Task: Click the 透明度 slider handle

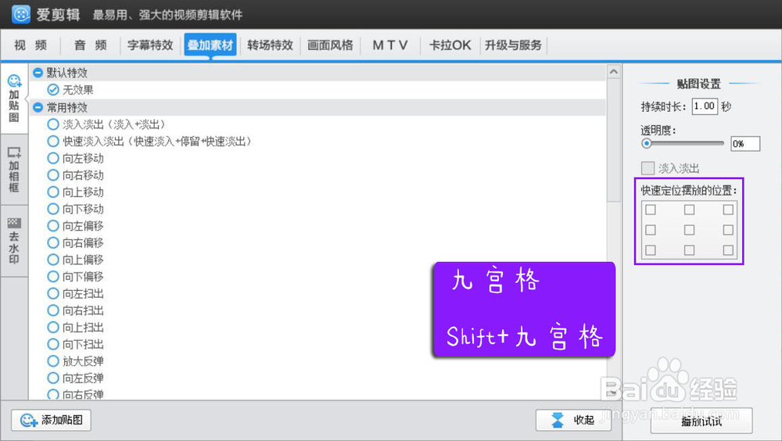Action: [647, 144]
